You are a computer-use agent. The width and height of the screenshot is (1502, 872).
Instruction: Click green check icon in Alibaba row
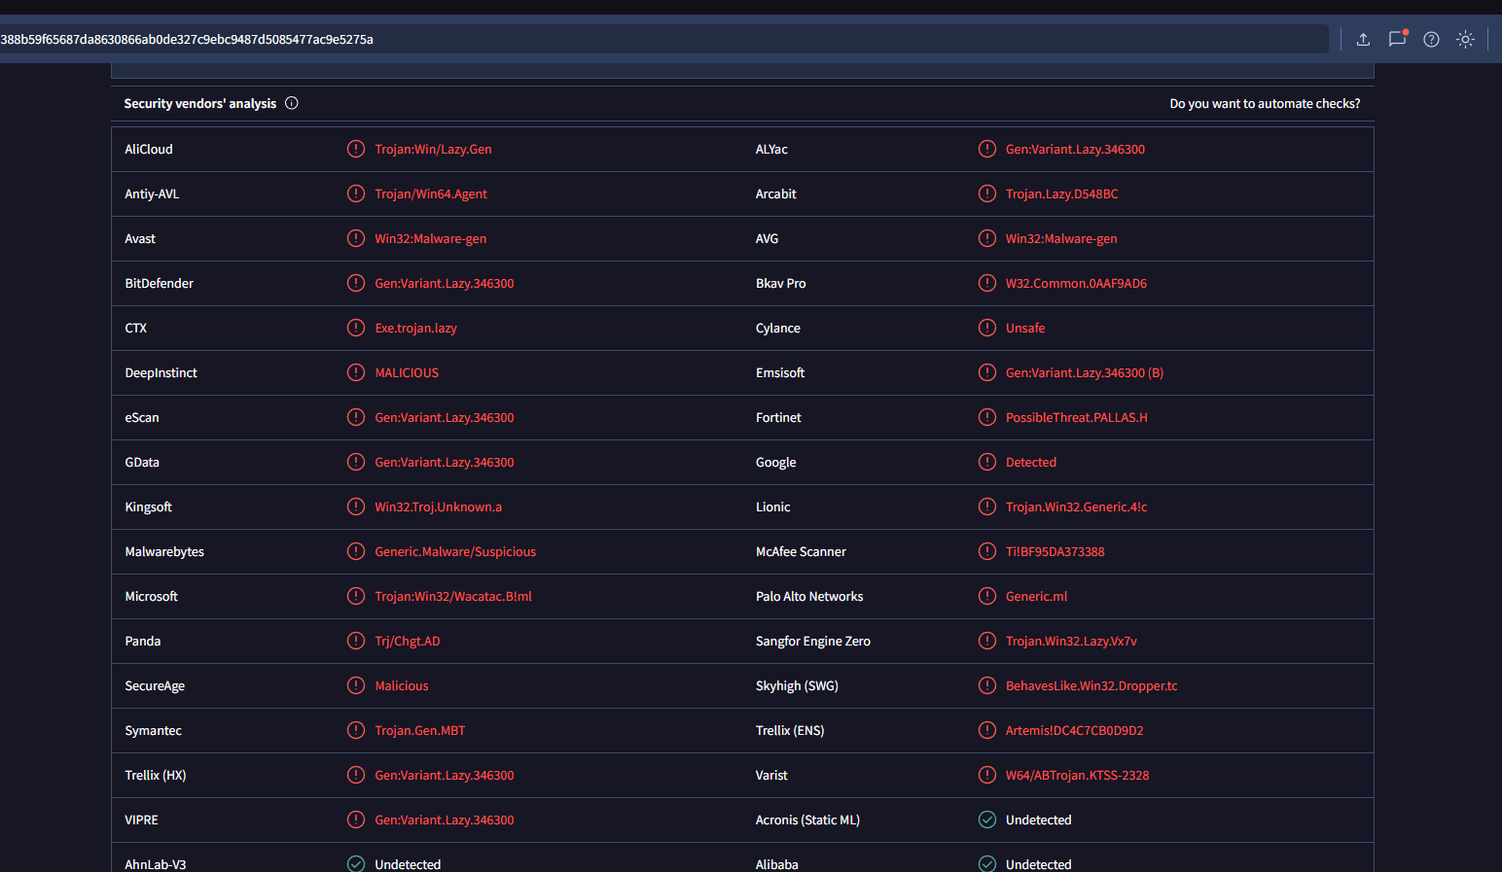point(987,864)
